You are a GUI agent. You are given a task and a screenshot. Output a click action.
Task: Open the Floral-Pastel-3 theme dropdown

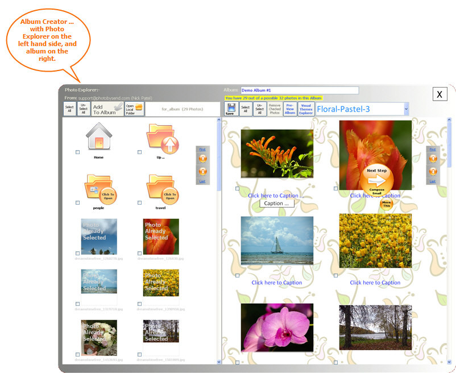coord(407,109)
